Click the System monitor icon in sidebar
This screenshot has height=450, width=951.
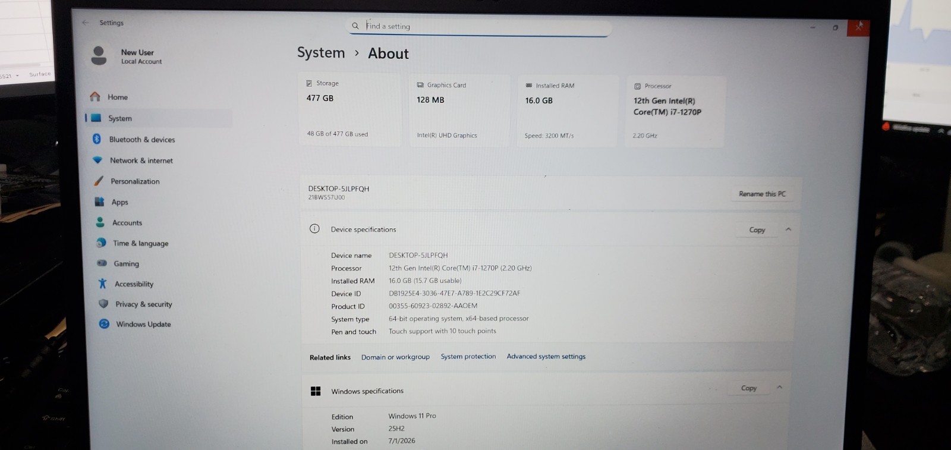click(96, 118)
